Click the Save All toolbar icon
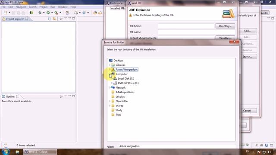276x155 pixels. [18, 13]
